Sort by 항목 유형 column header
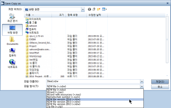The height and width of the screenshot is (108, 171). tap(76, 15)
